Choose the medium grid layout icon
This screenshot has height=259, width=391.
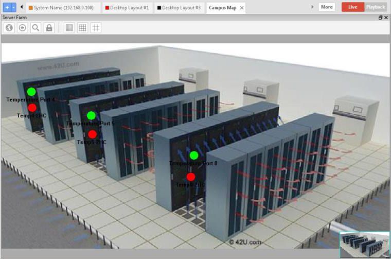82,28
